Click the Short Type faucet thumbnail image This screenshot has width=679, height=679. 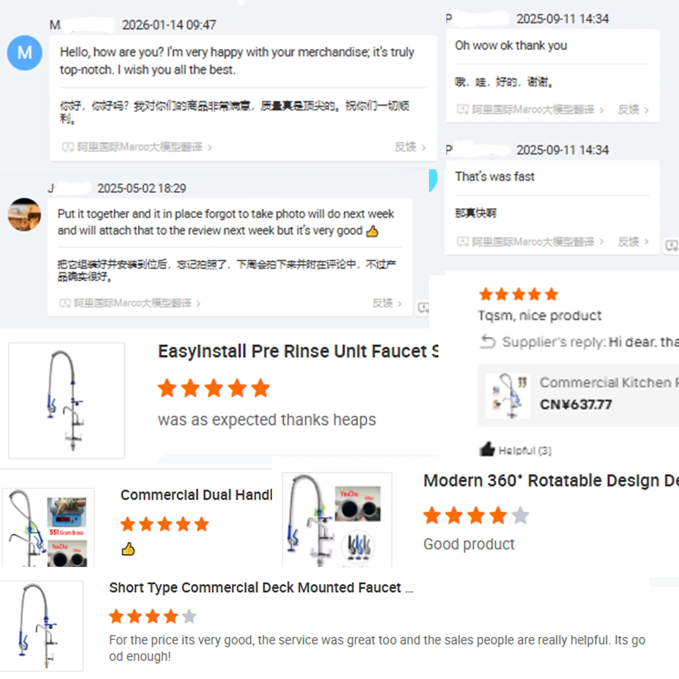[42, 626]
